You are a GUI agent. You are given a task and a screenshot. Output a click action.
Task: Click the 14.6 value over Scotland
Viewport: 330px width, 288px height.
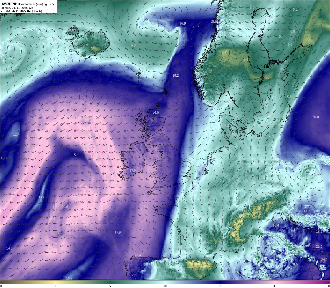(155, 113)
